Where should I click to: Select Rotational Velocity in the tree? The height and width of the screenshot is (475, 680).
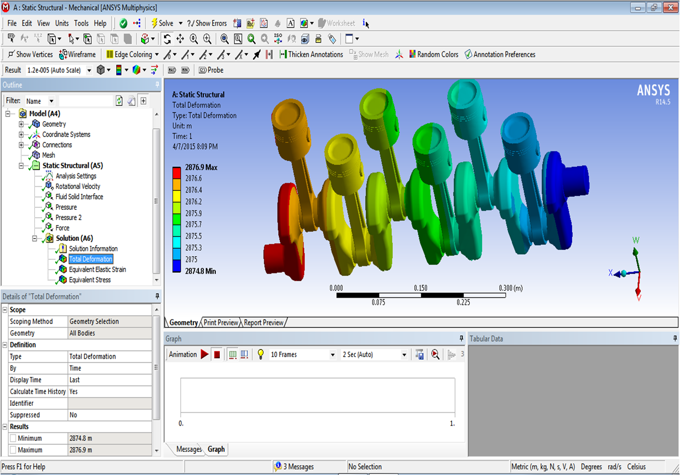78,186
